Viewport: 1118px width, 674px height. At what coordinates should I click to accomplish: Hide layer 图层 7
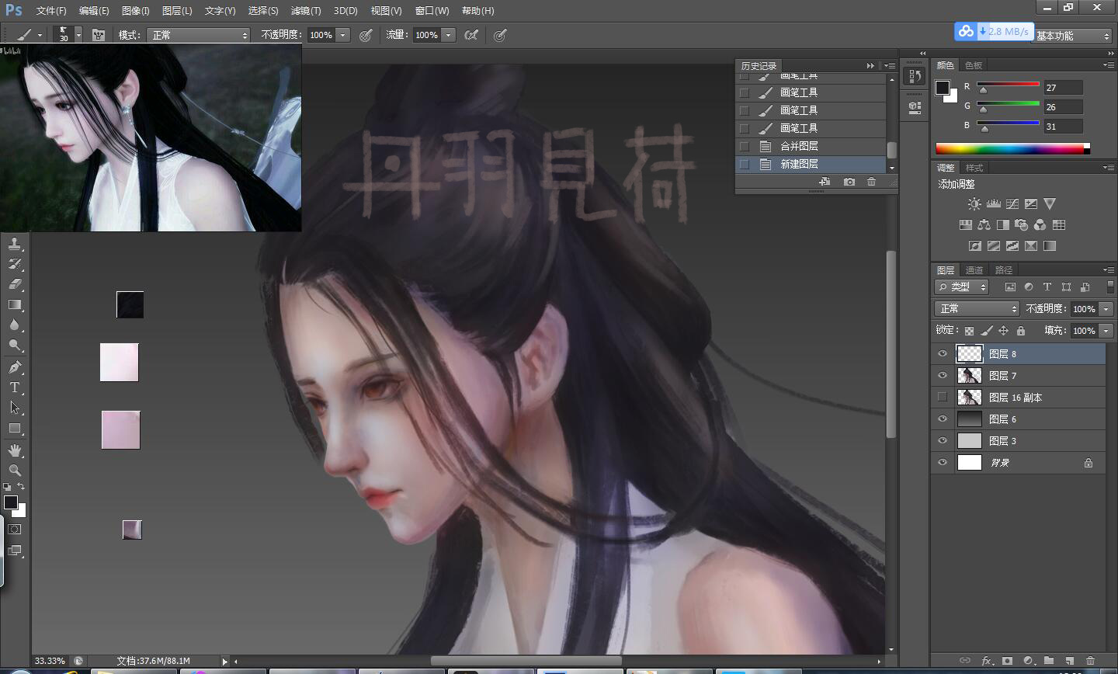943,376
